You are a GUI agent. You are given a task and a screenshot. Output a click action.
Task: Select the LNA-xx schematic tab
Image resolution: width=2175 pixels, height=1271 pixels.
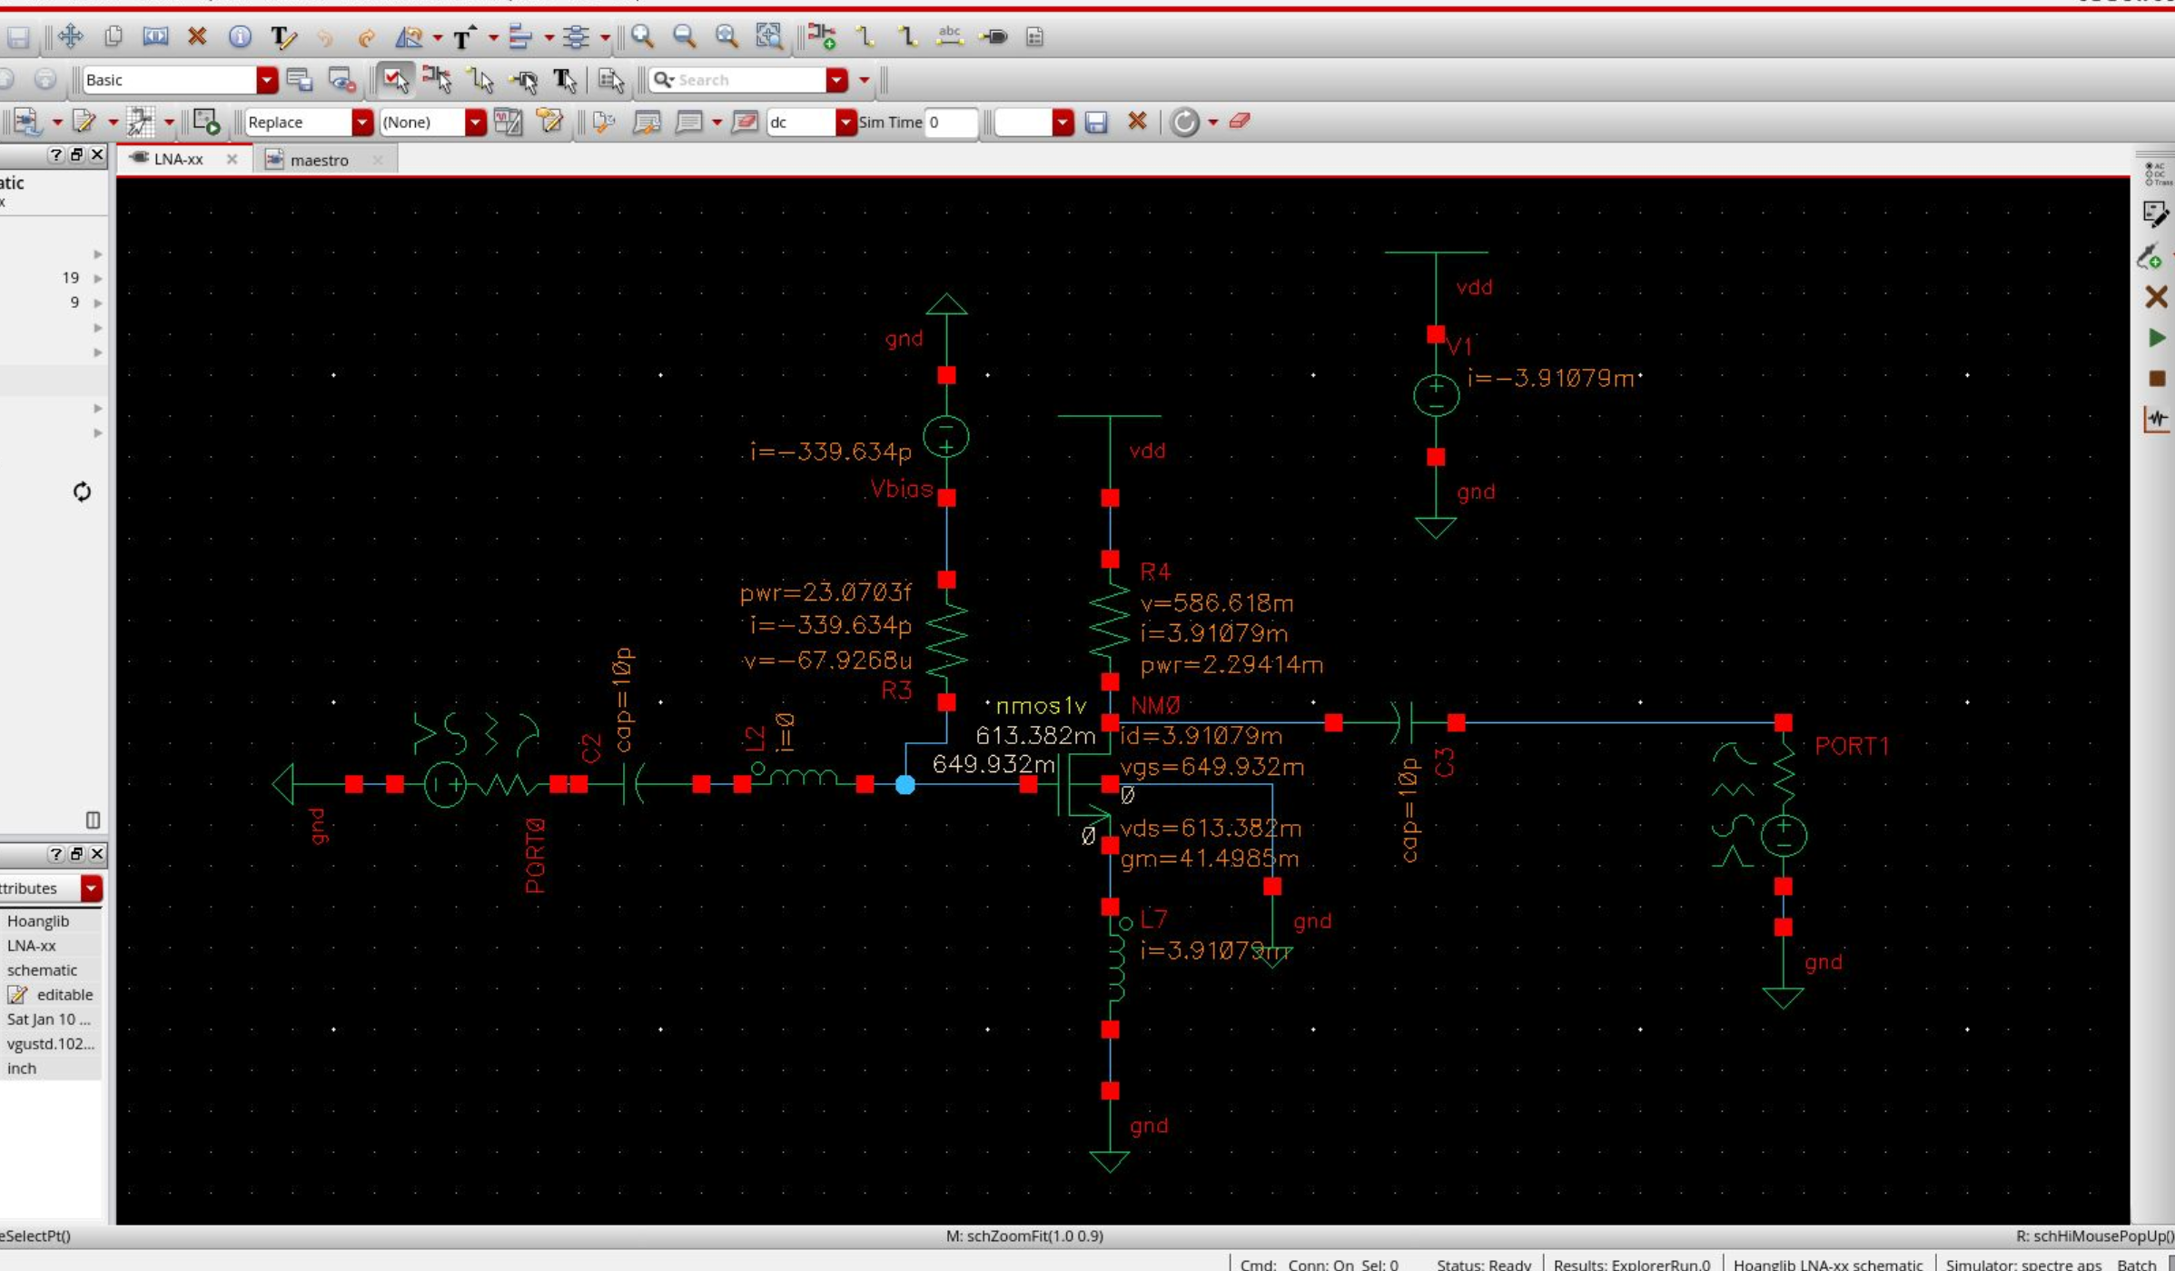click(x=178, y=159)
